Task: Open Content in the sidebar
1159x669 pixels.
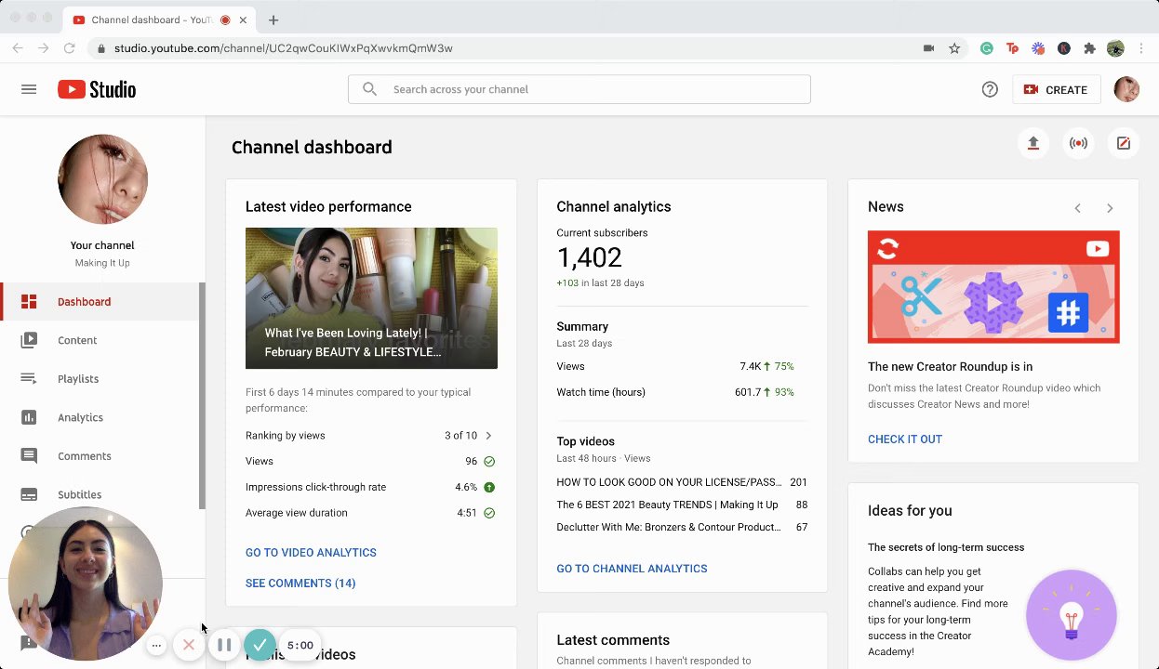Action: coord(100,340)
